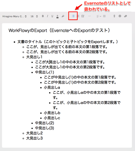Click 見出しが出てくる前の本文の第1段落 line
The height and width of the screenshot is (151, 135).
[67, 47]
